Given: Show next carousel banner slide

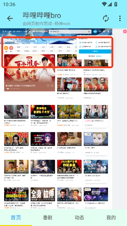Looking at the screenshot, I should pyautogui.click(x=52, y=86).
